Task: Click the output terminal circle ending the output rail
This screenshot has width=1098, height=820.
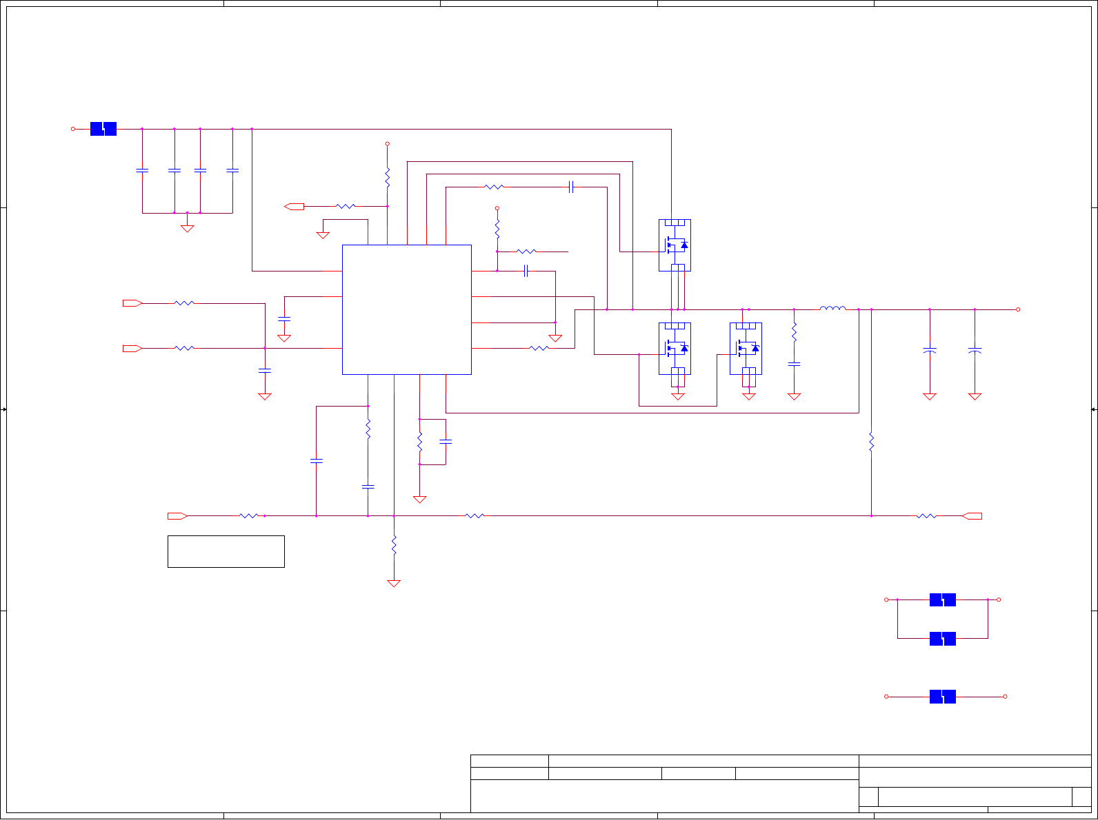Action: 1018,309
